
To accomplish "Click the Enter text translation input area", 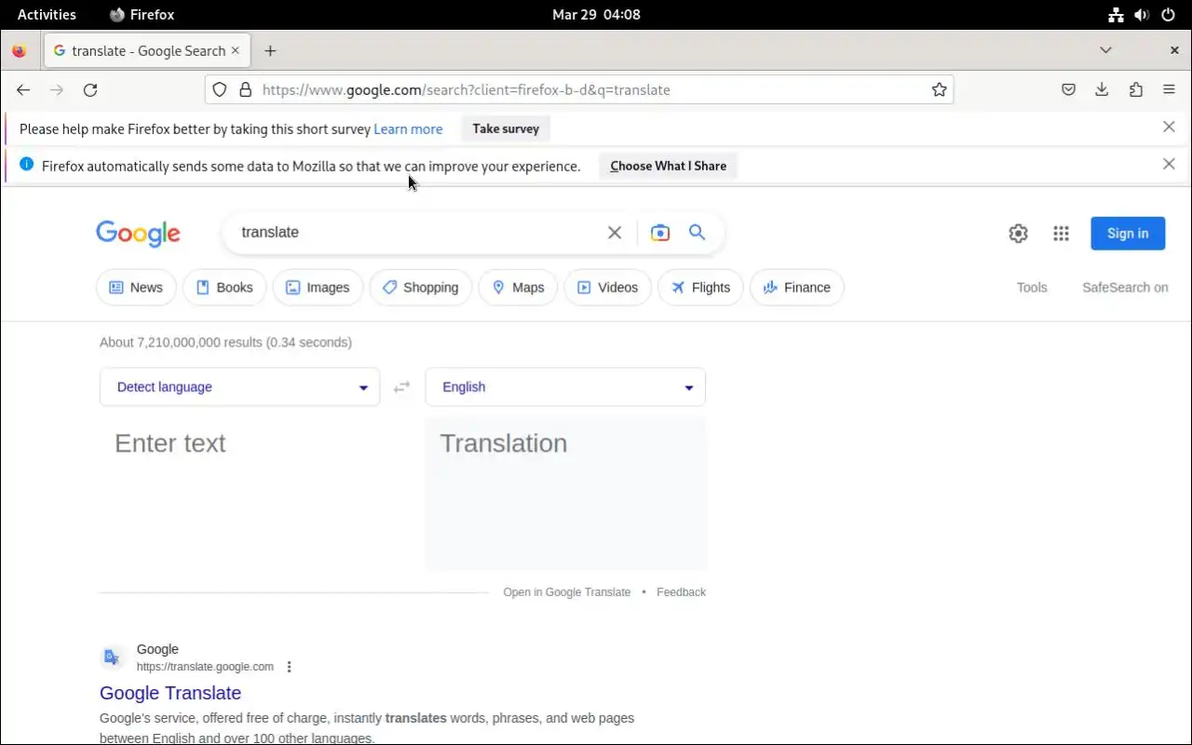I will (239, 494).
